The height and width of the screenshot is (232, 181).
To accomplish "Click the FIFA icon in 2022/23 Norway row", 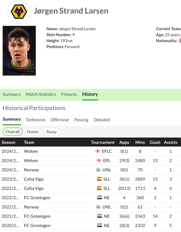I will (98, 207).
